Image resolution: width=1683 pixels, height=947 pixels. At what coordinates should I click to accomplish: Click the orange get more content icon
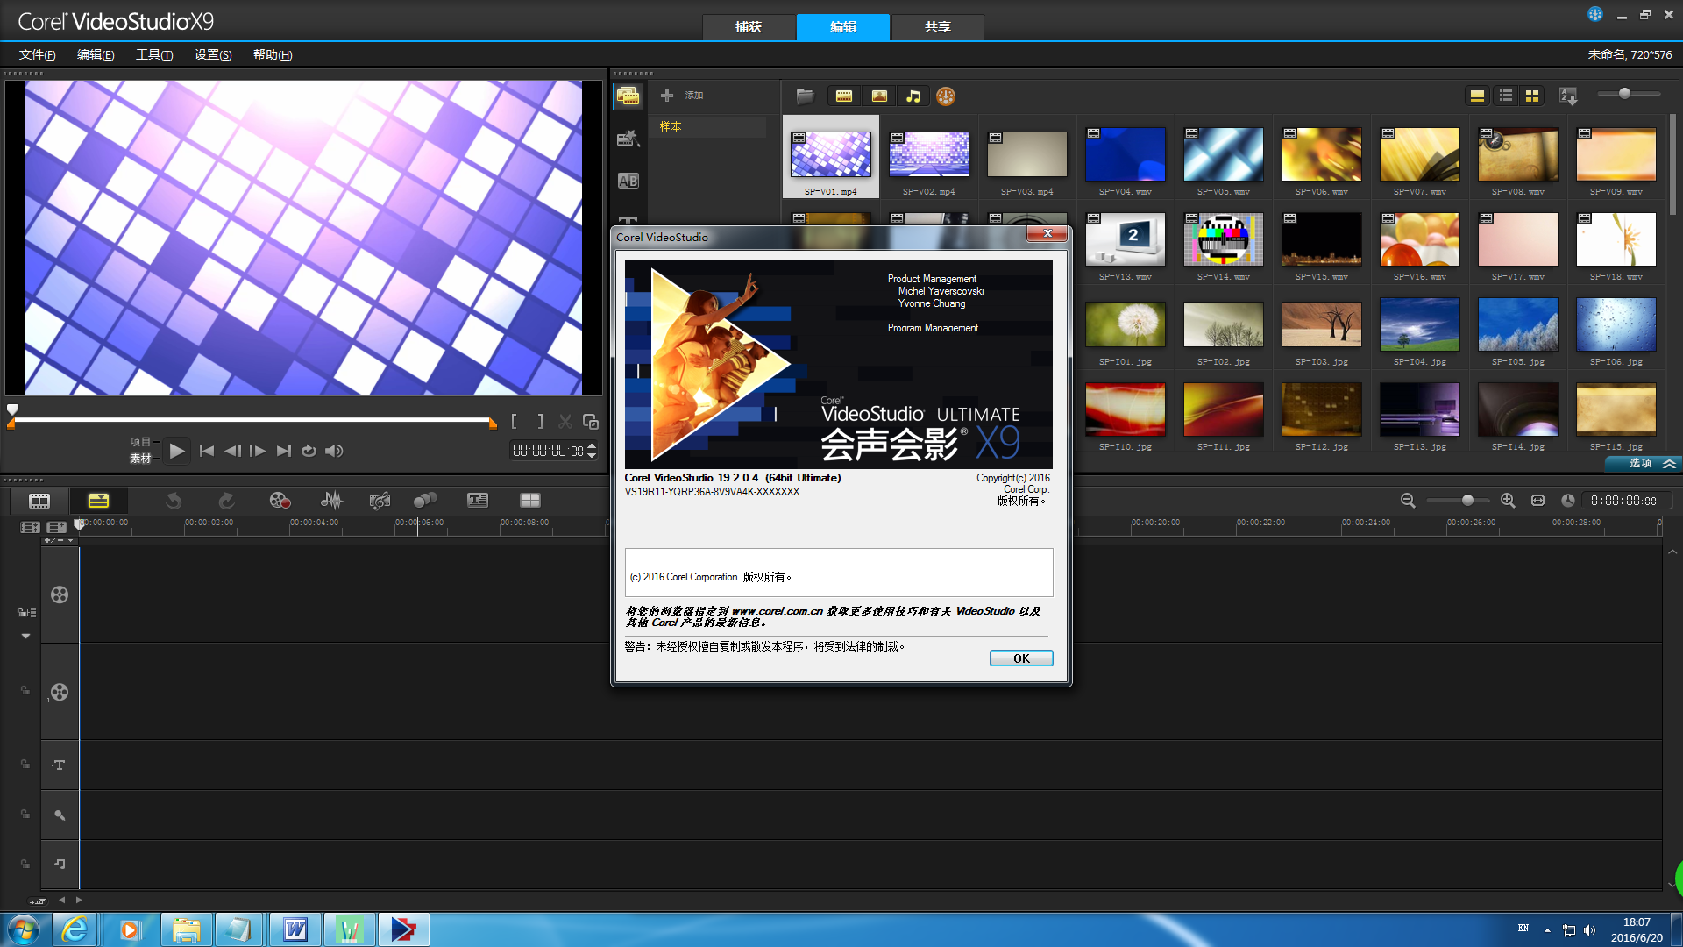coord(946,96)
